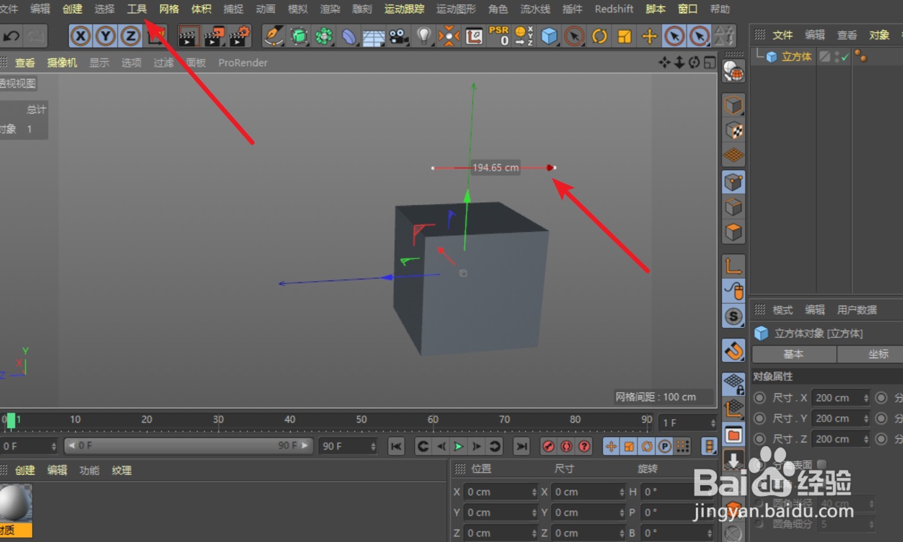The width and height of the screenshot is (903, 542).
Task: Open the 窗口 menu
Action: [x=688, y=9]
